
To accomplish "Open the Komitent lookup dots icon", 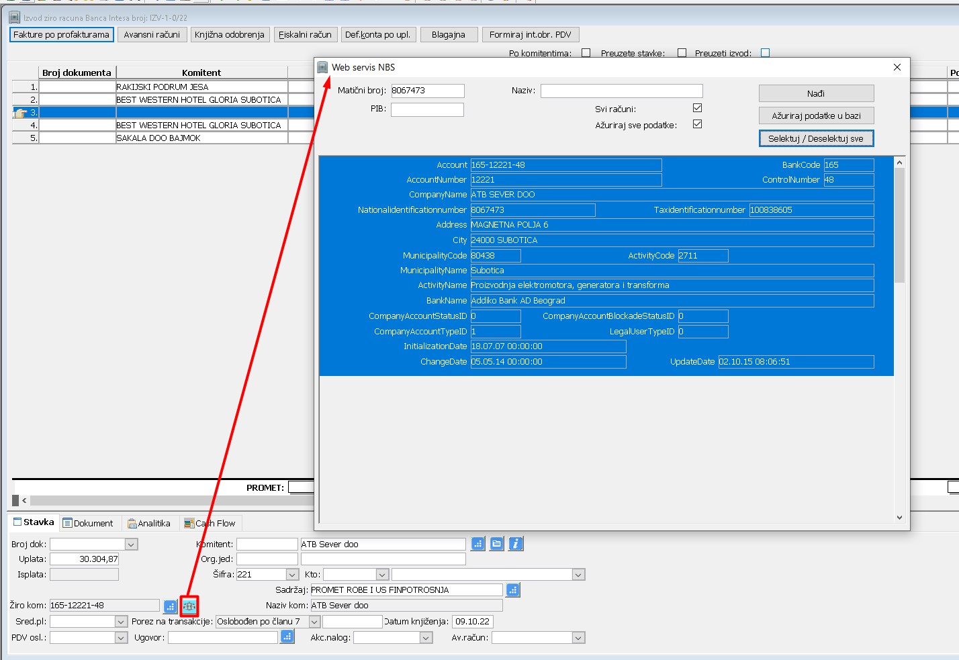I will coord(477,544).
